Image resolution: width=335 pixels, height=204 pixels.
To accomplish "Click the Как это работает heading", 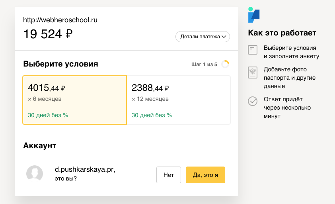I will 282,33.
